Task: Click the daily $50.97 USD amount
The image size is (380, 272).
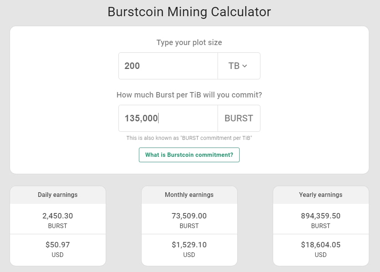Action: (x=57, y=245)
